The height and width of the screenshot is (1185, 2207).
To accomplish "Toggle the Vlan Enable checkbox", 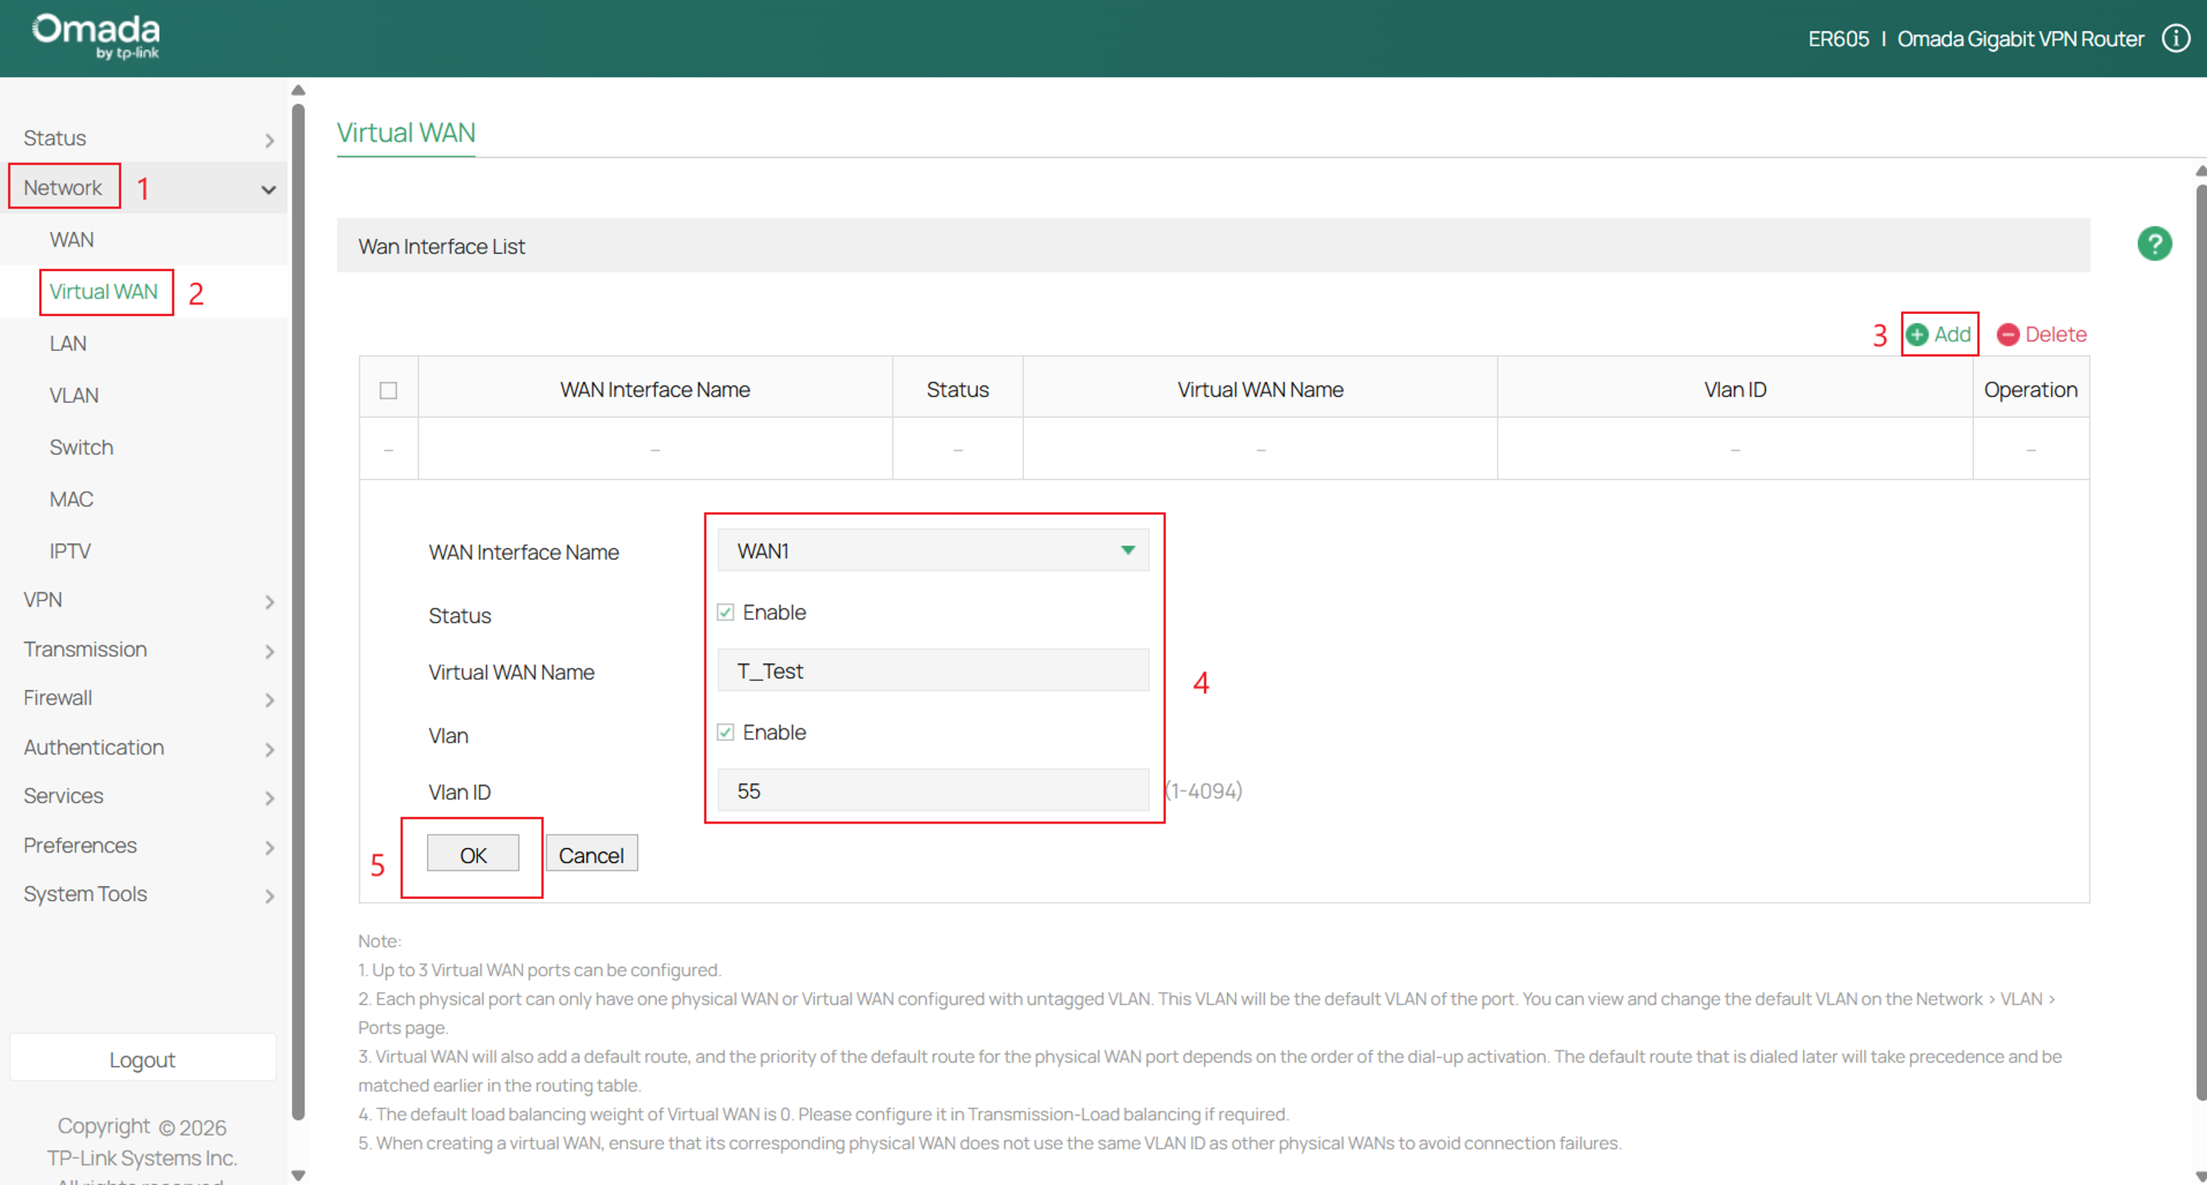I will 725,731.
